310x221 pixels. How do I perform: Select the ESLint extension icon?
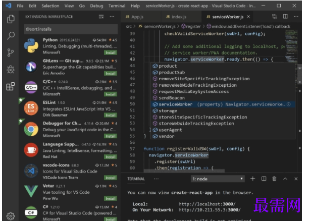(x=31, y=108)
